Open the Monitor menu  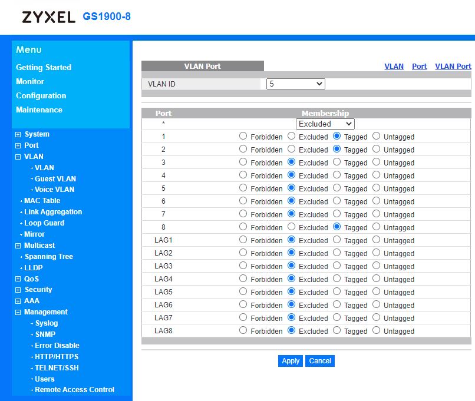tap(30, 81)
